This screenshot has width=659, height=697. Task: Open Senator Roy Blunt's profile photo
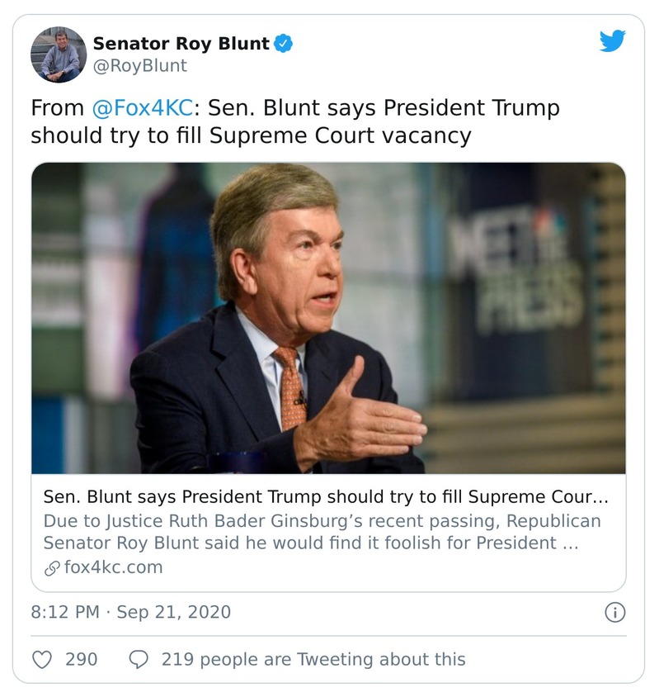pos(59,55)
